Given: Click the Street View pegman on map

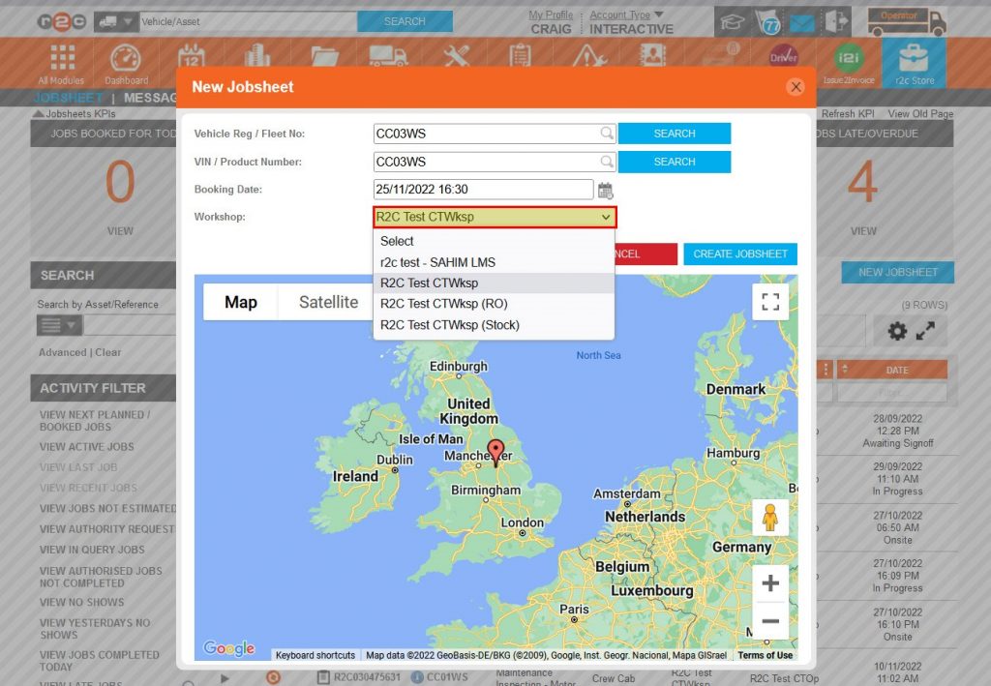Looking at the screenshot, I should coord(769,517).
